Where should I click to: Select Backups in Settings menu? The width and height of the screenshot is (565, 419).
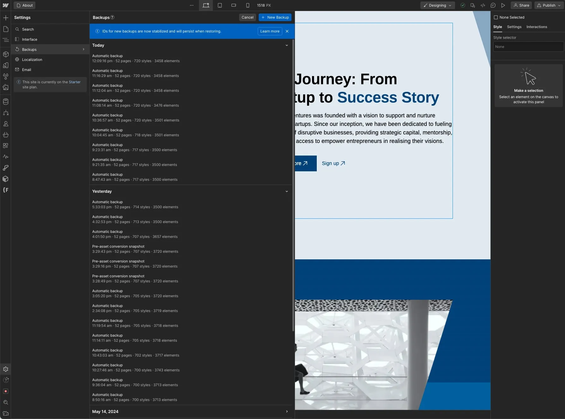pos(50,50)
